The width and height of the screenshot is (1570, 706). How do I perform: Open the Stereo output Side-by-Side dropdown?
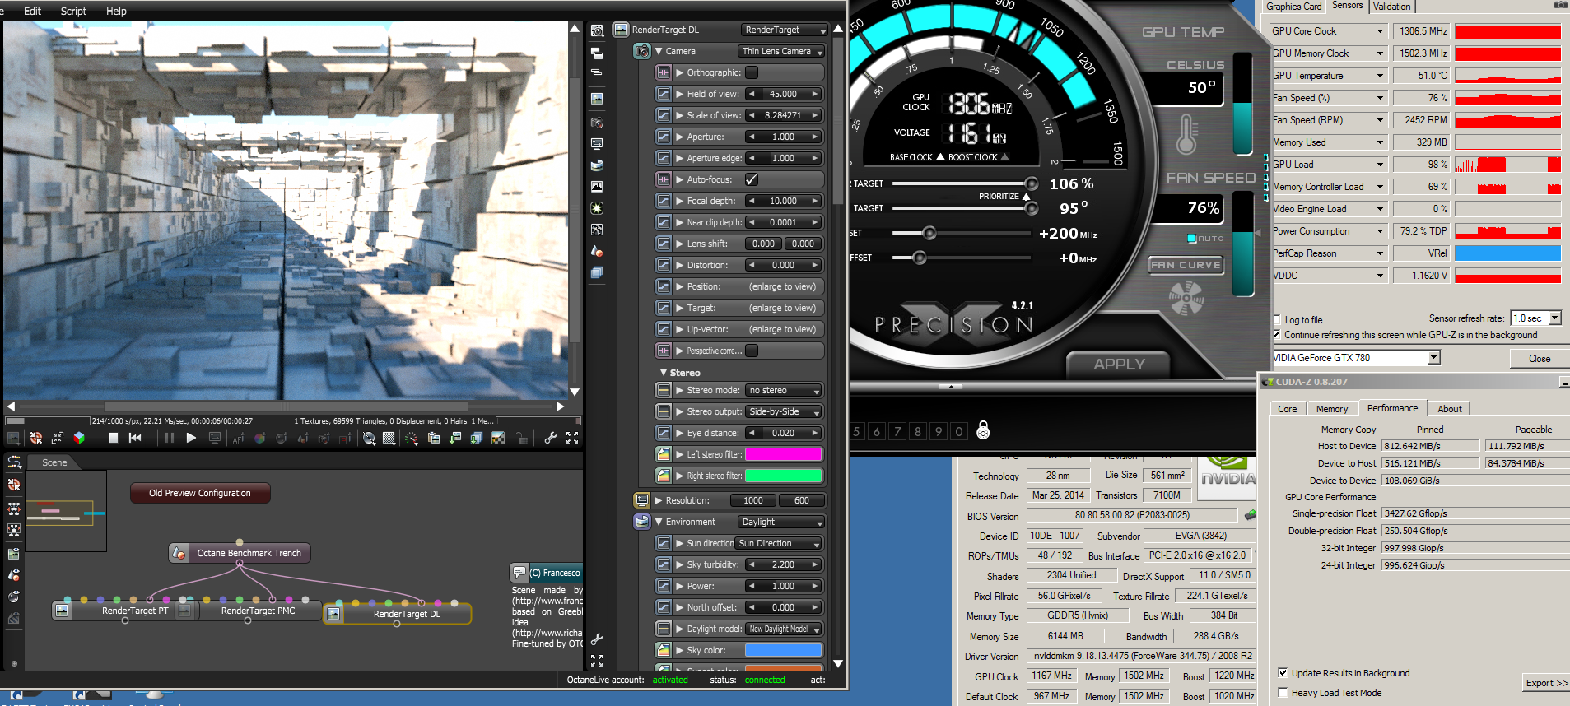click(785, 411)
